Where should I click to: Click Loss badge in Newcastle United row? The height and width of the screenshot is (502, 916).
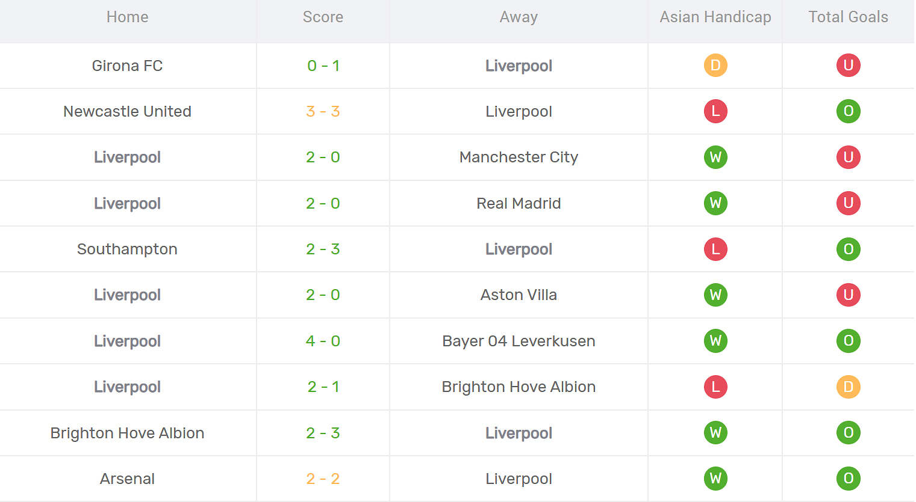click(x=715, y=111)
